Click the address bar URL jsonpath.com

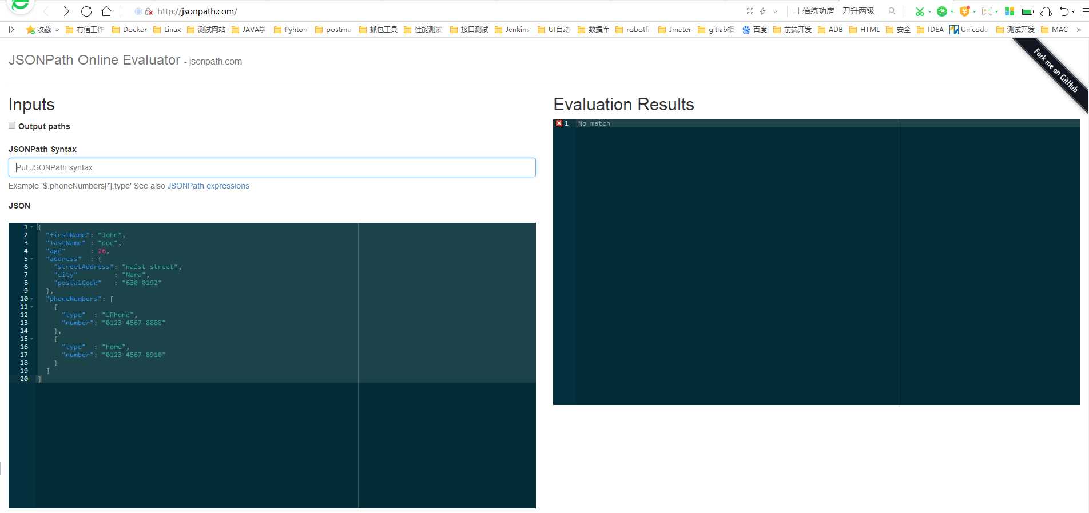[197, 11]
